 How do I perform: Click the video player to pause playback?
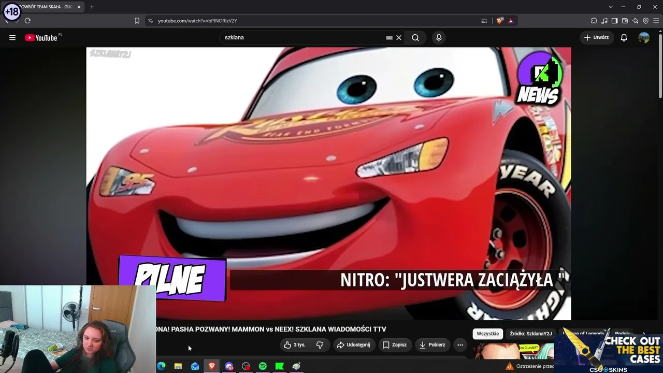tap(328, 183)
